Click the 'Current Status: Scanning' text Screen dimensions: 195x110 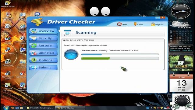tap(110, 50)
